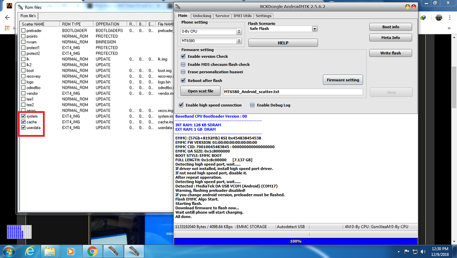Click the HELP button
Image resolution: width=457 pixels, height=258 pixels.
click(283, 43)
